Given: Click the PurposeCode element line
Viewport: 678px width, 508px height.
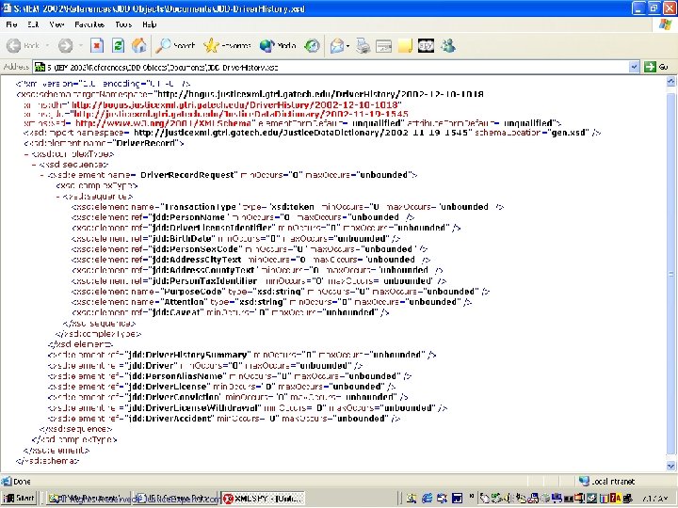Looking at the screenshot, I should pyautogui.click(x=281, y=291).
